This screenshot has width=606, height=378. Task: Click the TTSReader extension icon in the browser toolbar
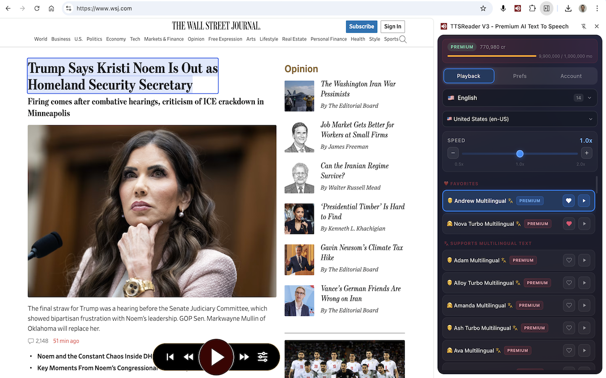coord(517,8)
